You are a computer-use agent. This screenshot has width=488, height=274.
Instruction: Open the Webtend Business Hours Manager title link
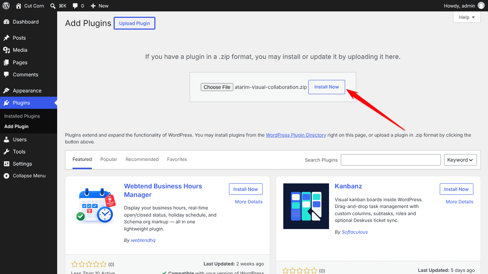click(163, 191)
